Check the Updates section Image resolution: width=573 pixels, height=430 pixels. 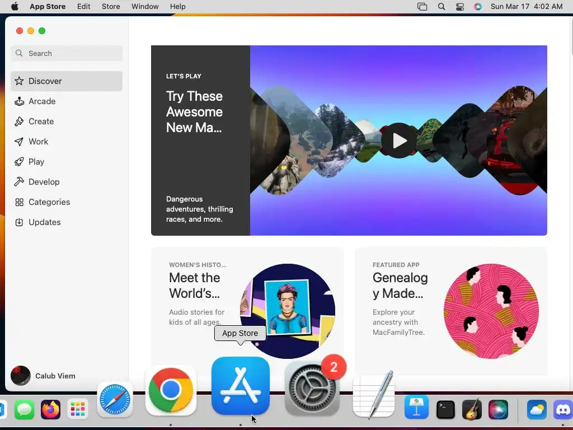pos(67,222)
